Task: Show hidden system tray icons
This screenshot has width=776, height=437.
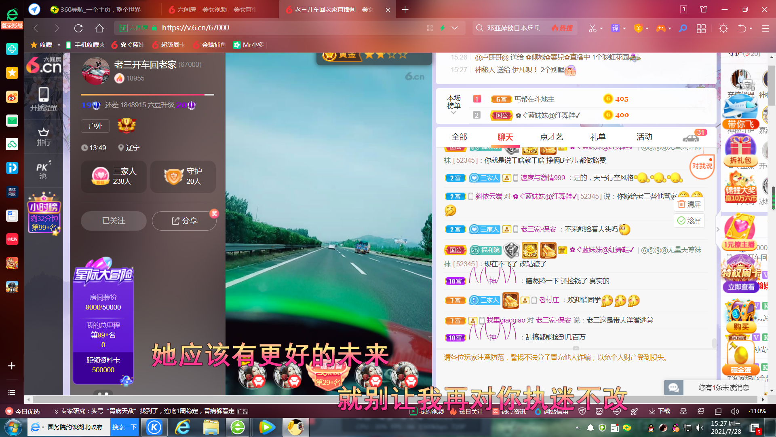Action: pyautogui.click(x=577, y=428)
